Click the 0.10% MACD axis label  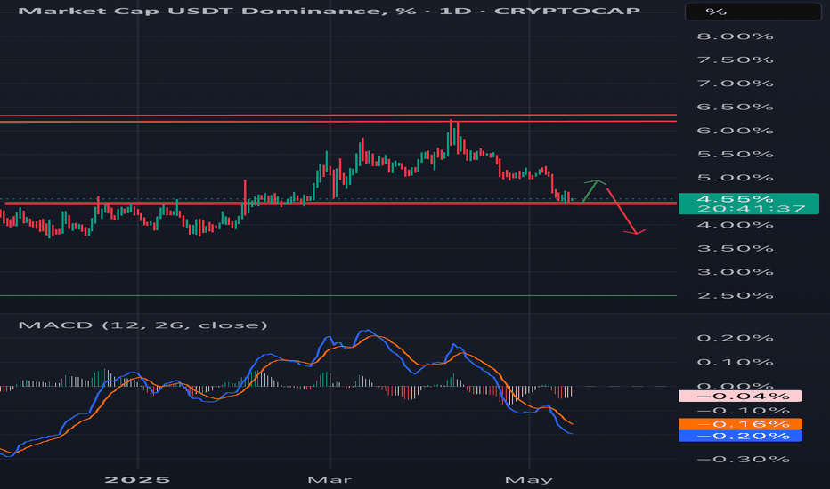coord(735,363)
